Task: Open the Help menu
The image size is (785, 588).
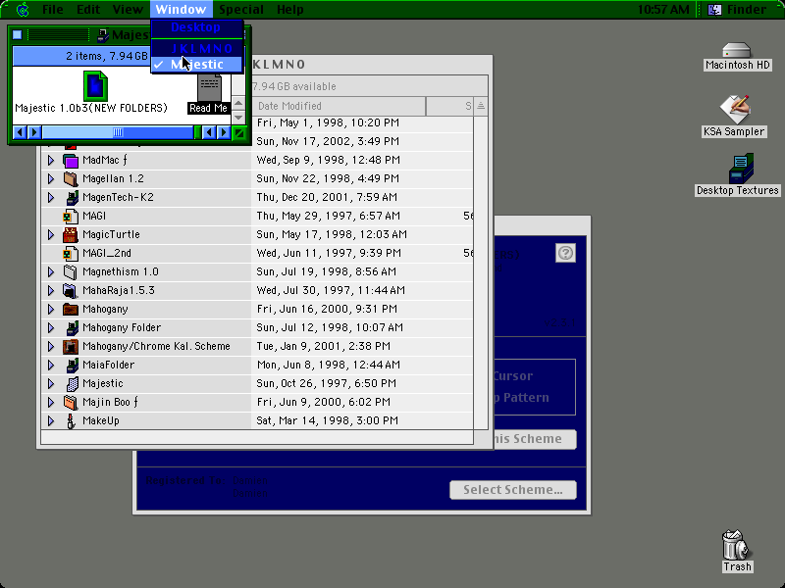Action: tap(290, 10)
